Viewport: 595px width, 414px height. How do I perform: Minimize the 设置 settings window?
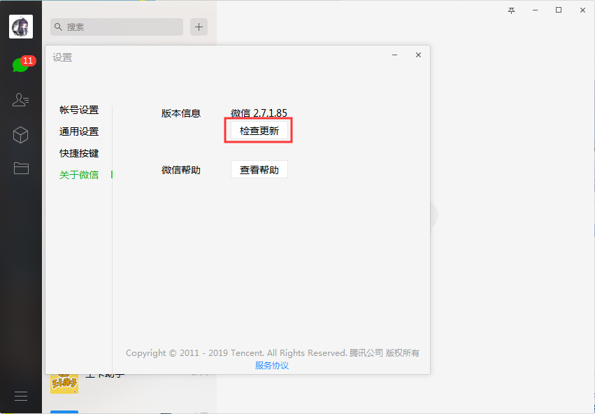(394, 55)
